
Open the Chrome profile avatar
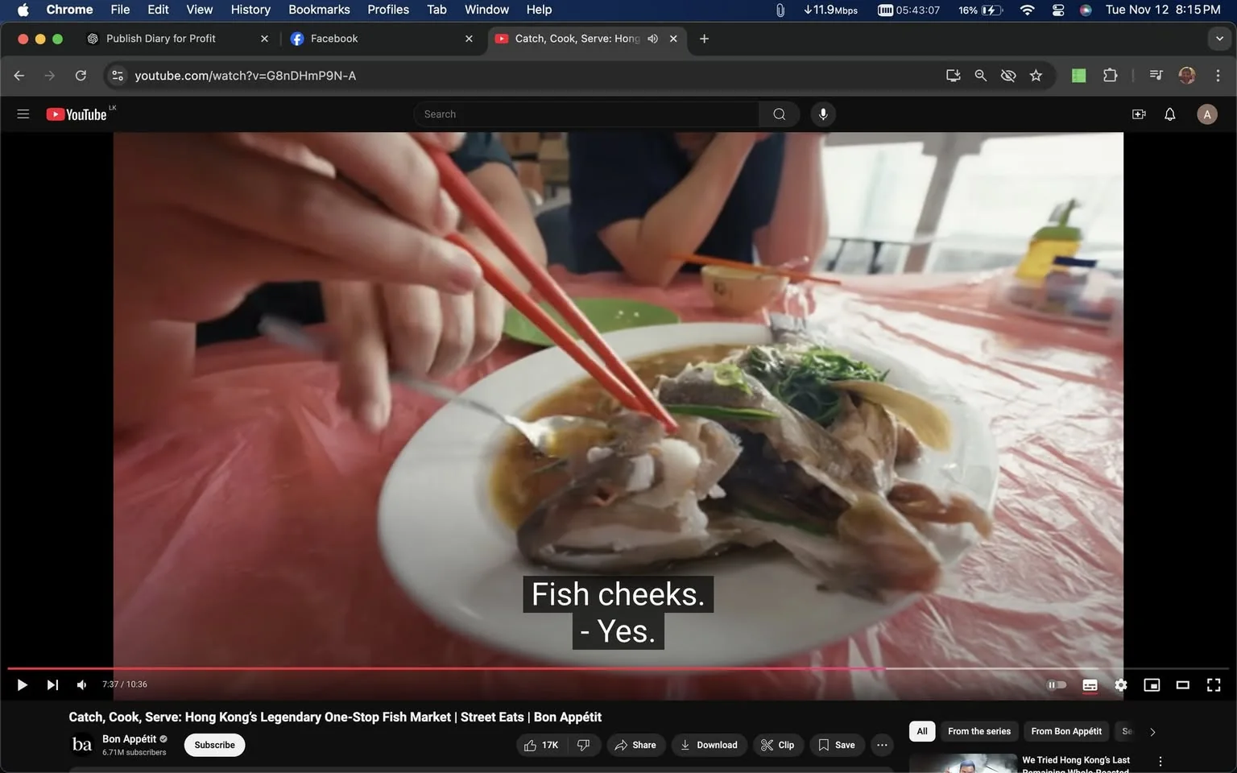1187,76
